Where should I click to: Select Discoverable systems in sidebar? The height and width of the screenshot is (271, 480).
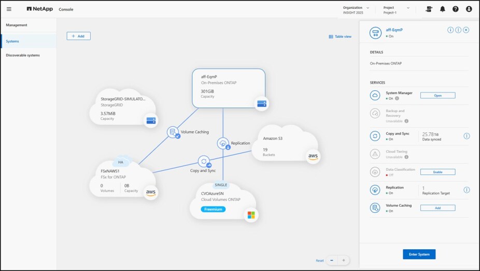(23, 55)
